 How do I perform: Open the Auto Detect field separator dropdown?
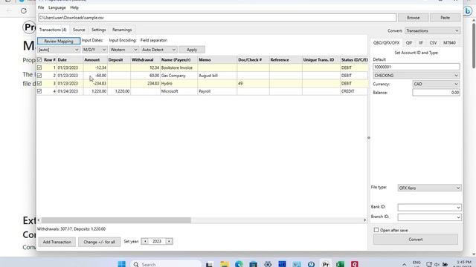158,50
